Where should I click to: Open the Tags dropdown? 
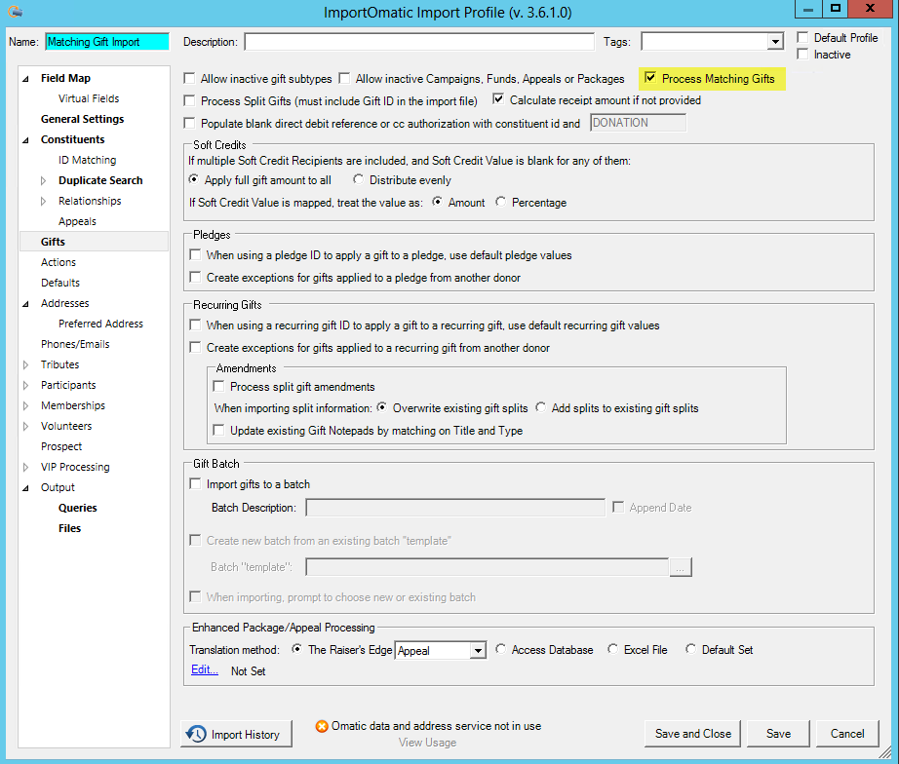pyautogui.click(x=773, y=41)
